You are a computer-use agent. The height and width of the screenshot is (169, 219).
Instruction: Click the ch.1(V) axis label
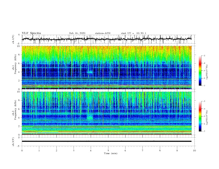(13, 39)
